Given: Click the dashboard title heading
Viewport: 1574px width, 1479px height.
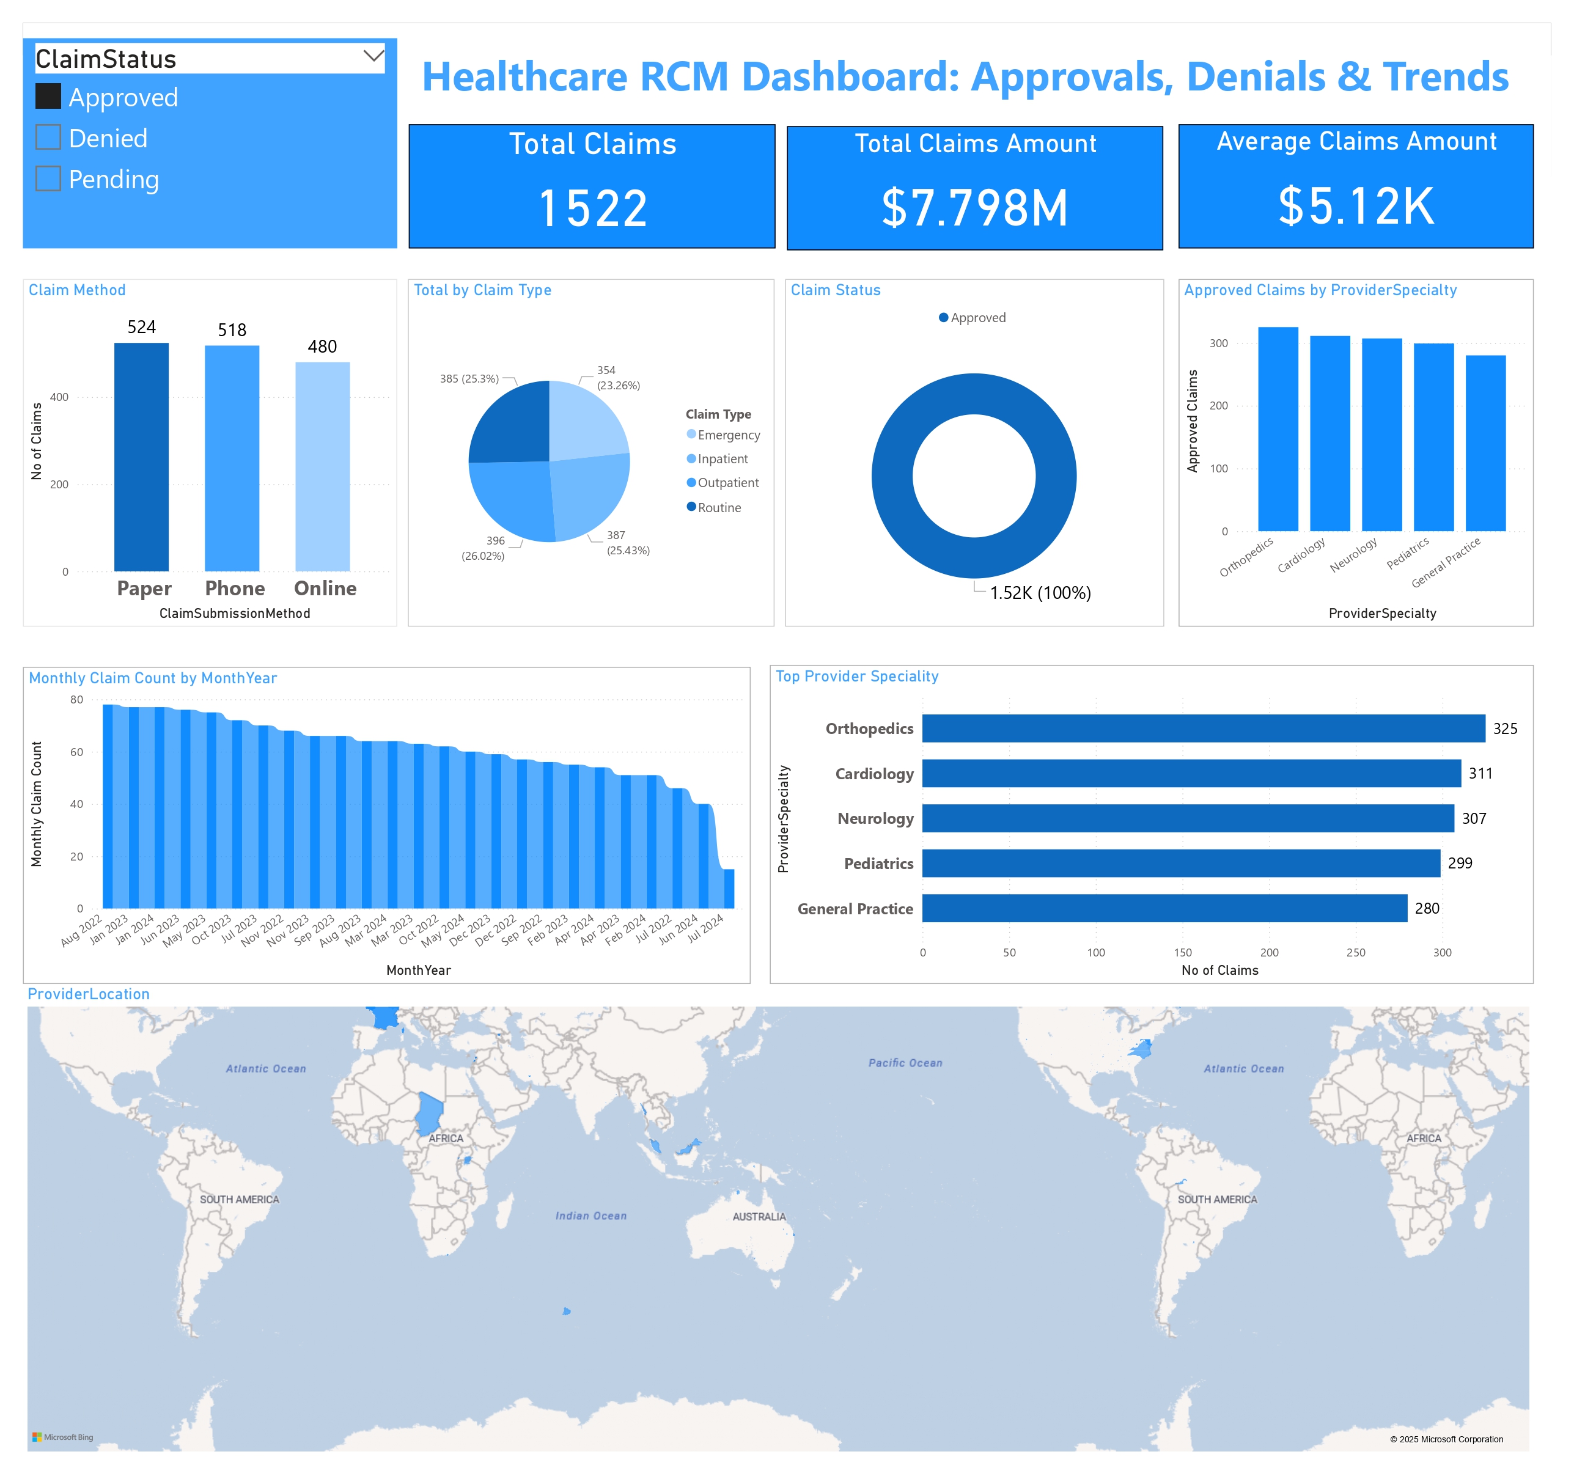Looking at the screenshot, I should (x=965, y=77).
